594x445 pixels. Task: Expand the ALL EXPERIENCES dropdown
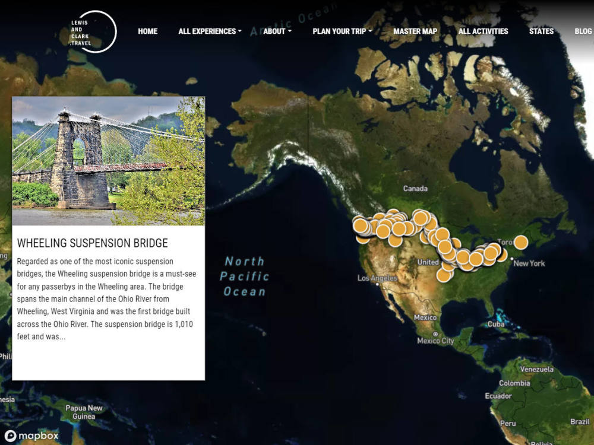(x=207, y=31)
